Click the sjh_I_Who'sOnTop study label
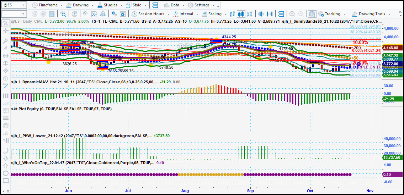 [83, 163]
